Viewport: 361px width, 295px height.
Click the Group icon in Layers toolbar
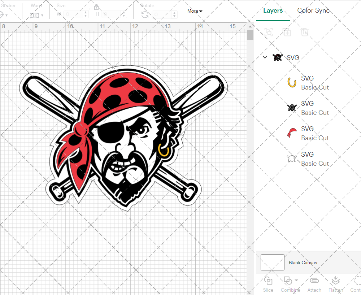[269, 32]
